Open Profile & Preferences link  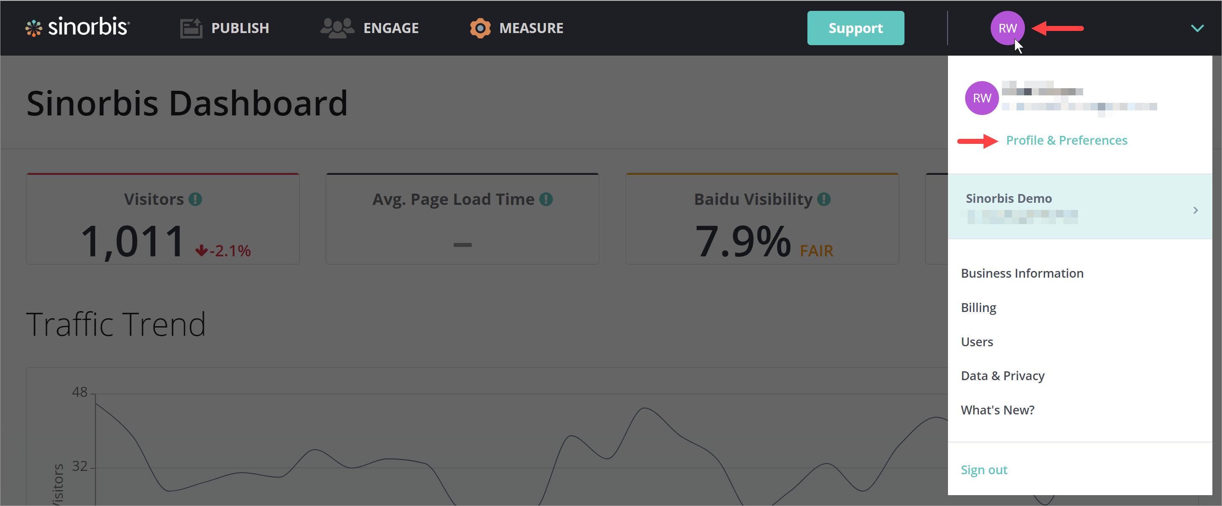pyautogui.click(x=1066, y=141)
